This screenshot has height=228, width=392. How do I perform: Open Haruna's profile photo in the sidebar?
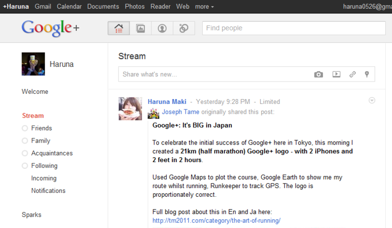[x=33, y=64]
